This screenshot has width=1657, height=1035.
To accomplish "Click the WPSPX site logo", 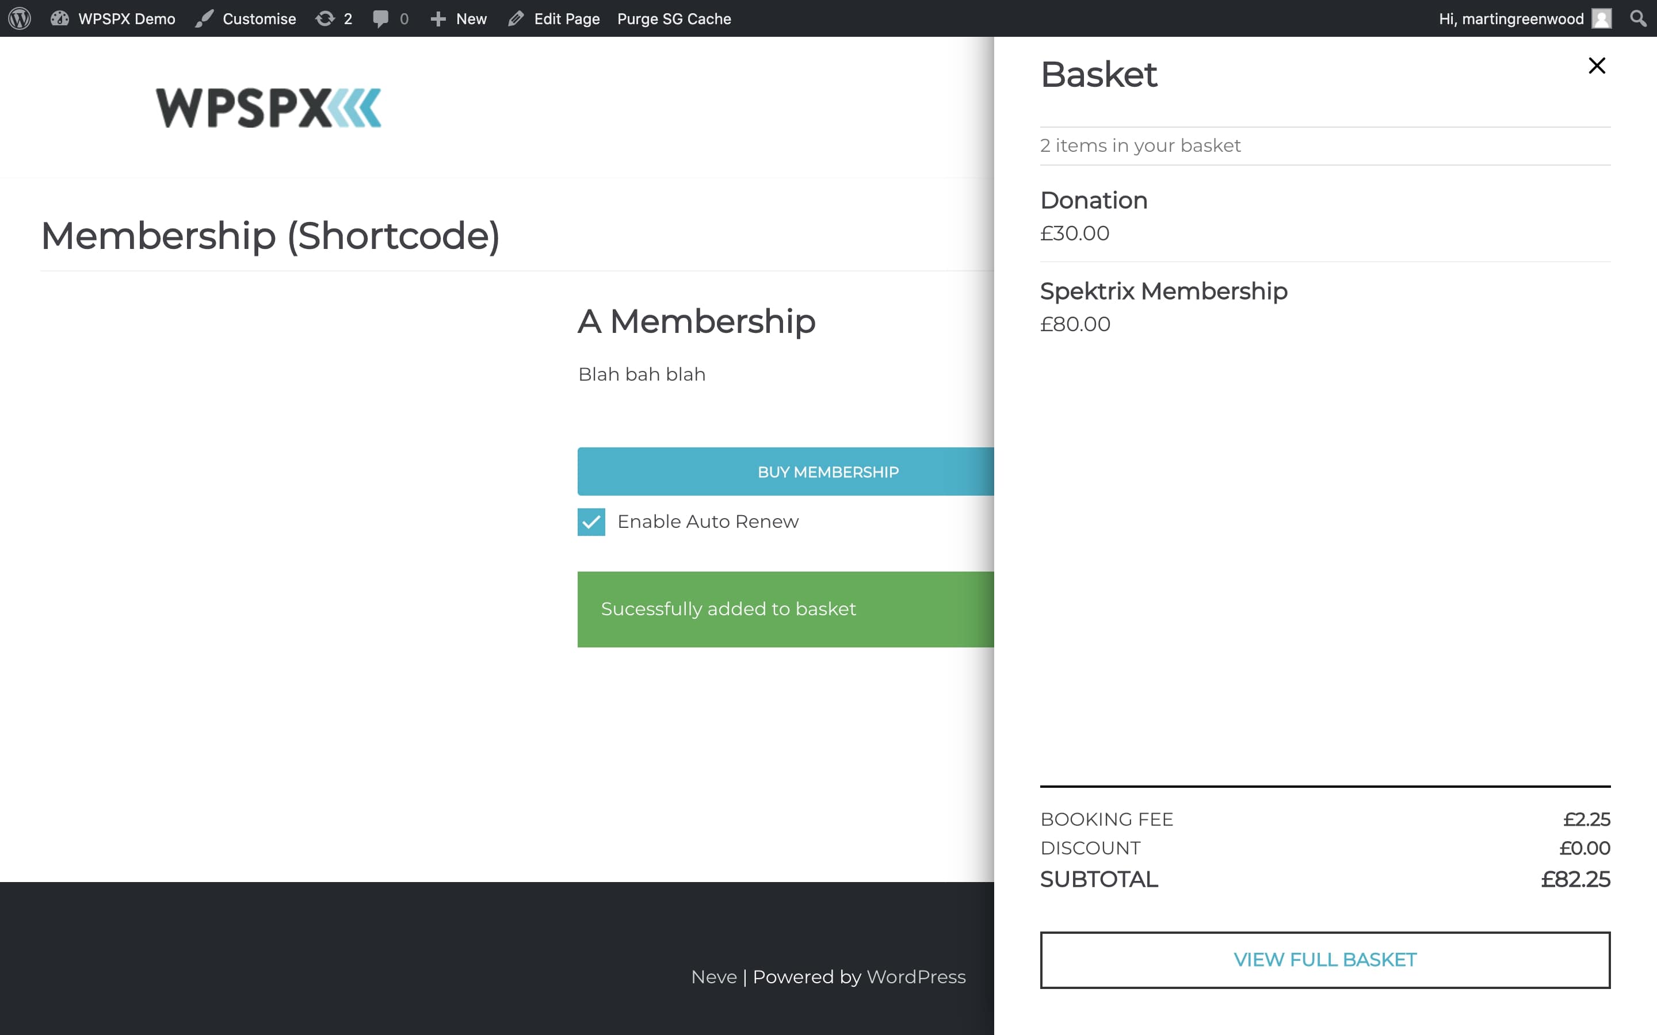I will [x=269, y=108].
